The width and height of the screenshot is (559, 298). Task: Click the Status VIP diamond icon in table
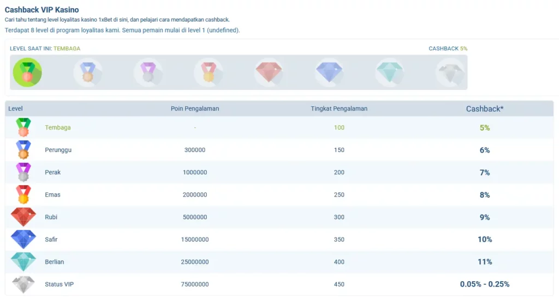click(x=23, y=284)
